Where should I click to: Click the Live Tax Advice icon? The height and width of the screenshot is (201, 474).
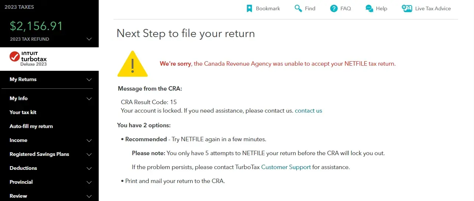click(x=407, y=8)
